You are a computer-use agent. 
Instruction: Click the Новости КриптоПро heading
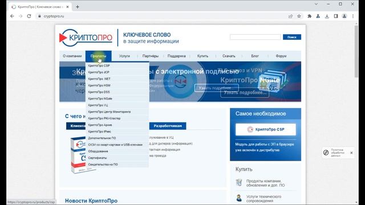tap(91, 201)
